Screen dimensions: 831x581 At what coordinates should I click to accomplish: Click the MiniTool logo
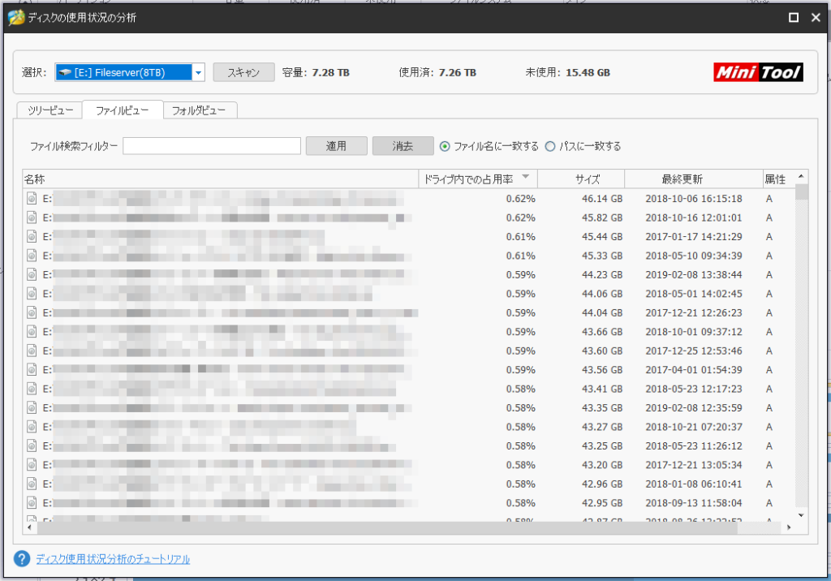click(758, 73)
